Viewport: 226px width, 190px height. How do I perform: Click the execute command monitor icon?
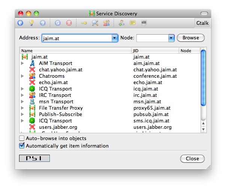point(144,23)
